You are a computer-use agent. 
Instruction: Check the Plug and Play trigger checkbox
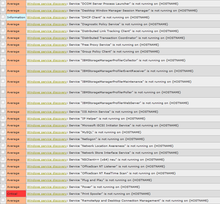tap(3, 180)
